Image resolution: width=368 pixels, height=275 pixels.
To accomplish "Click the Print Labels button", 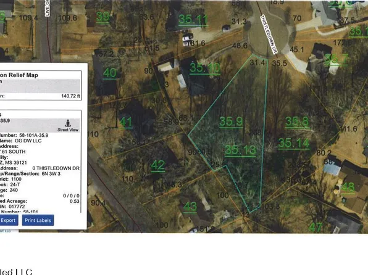I will (x=38, y=220).
